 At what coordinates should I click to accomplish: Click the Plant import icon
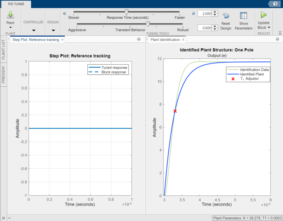point(10,15)
